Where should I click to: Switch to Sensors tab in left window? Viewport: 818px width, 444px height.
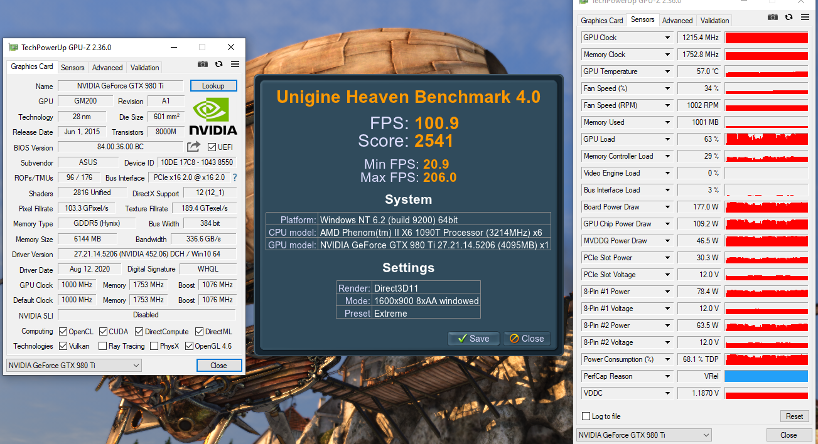(x=73, y=68)
